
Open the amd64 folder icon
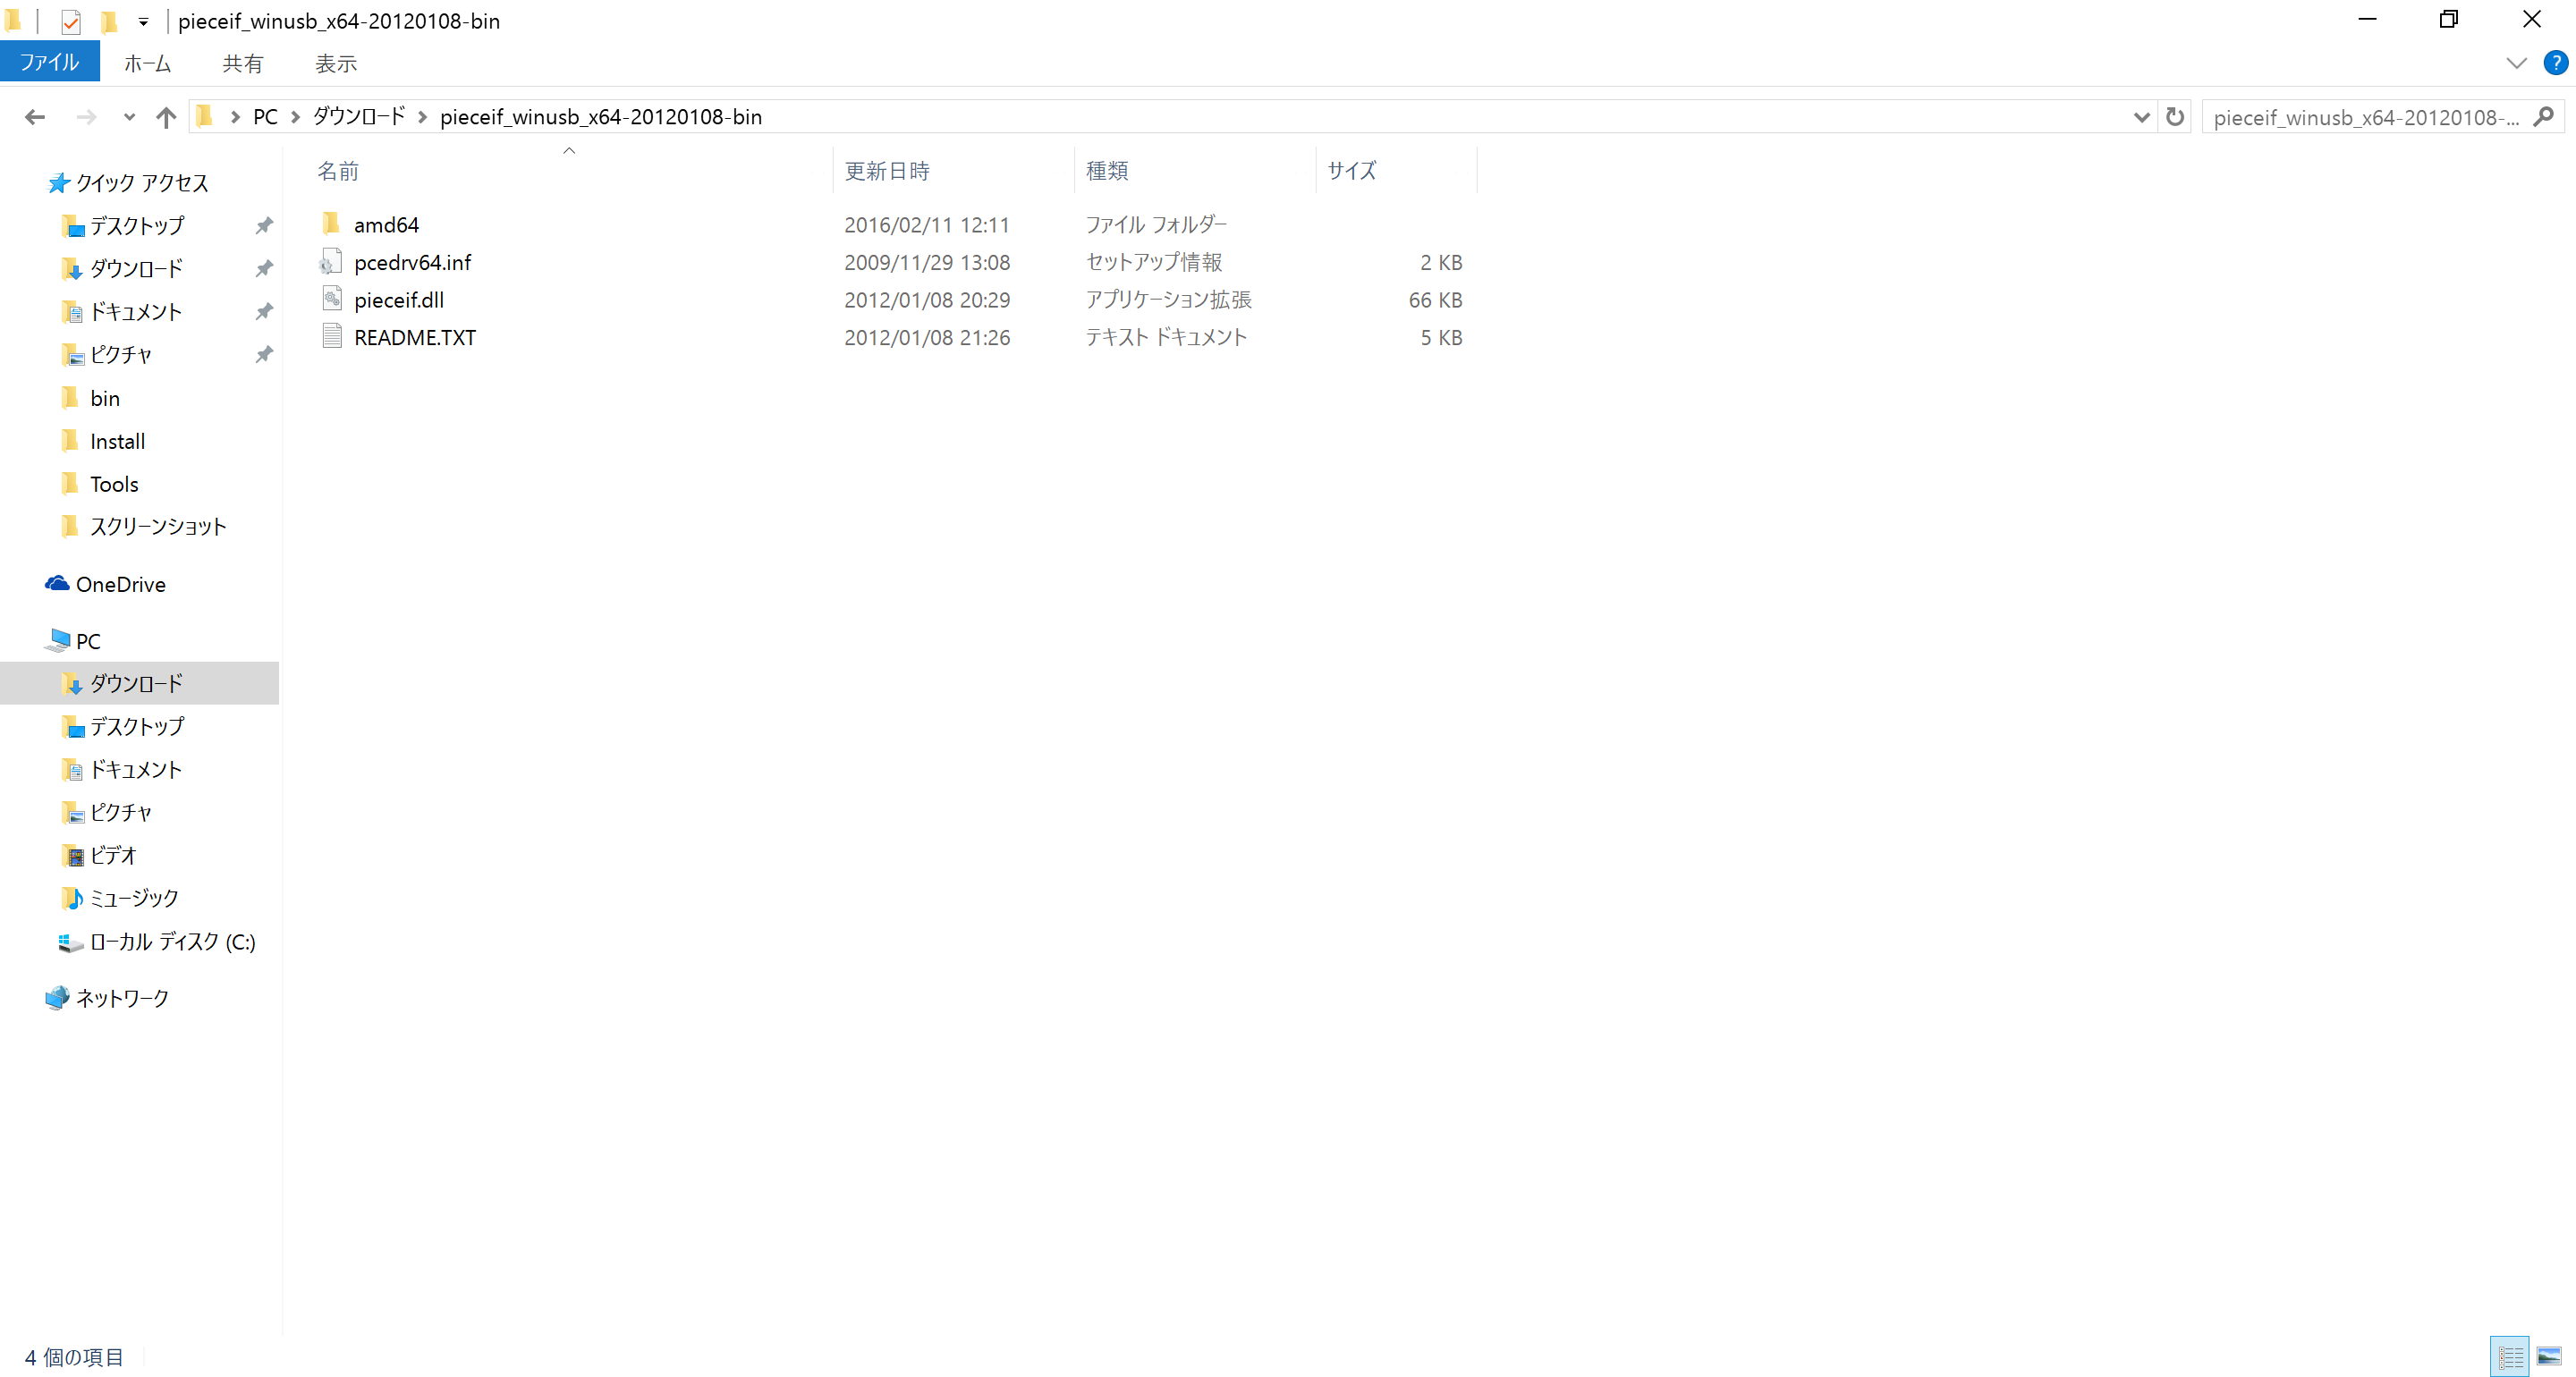[x=332, y=223]
